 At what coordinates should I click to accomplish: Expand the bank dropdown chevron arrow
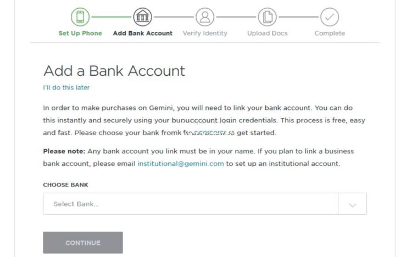click(x=352, y=204)
